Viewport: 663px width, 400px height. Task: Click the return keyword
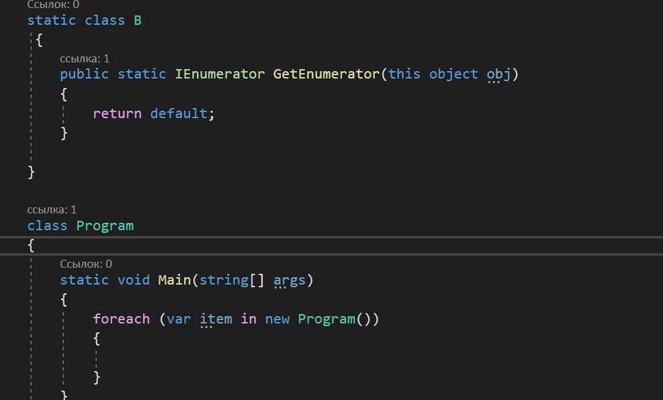pyautogui.click(x=117, y=113)
